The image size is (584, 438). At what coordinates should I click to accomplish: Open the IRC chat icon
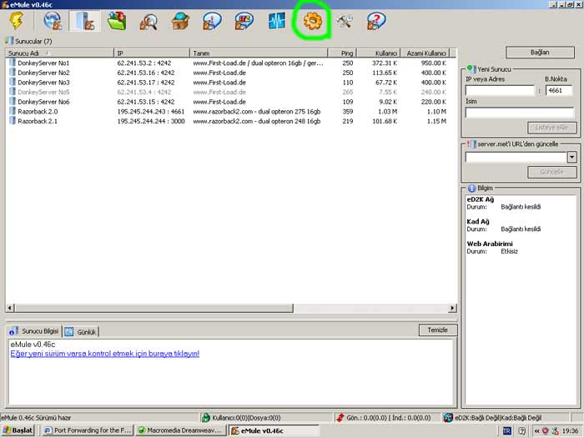244,21
